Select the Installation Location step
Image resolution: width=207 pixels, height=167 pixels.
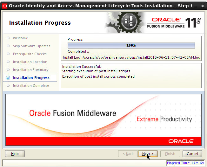pos(30,62)
